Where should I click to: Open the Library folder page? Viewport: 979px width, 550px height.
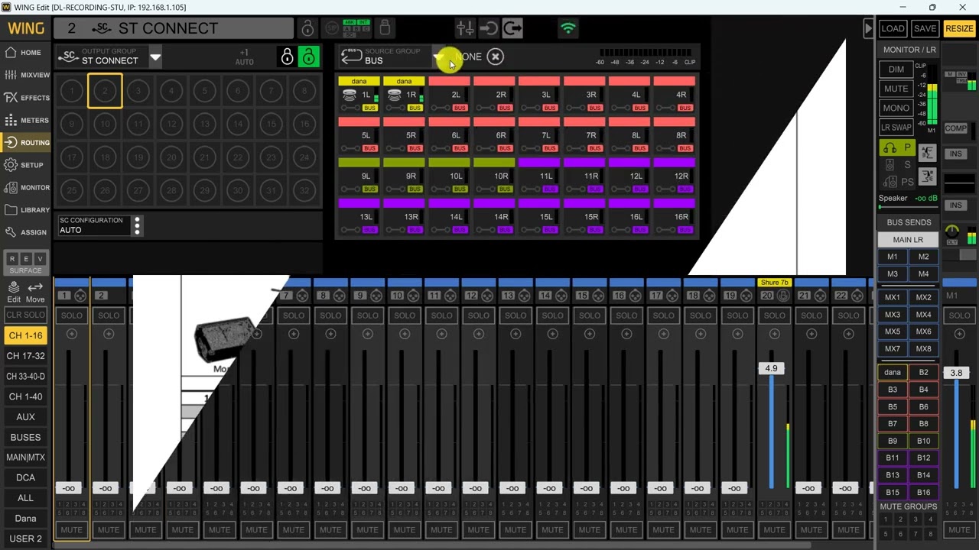[x=25, y=209]
